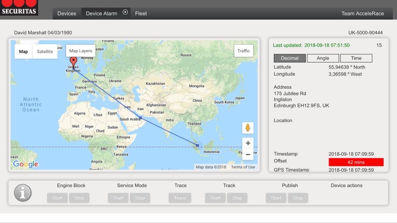Image resolution: width=397 pixels, height=223 pixels.
Task: Click the longitude value 3,36598 West
Action: 345,74
